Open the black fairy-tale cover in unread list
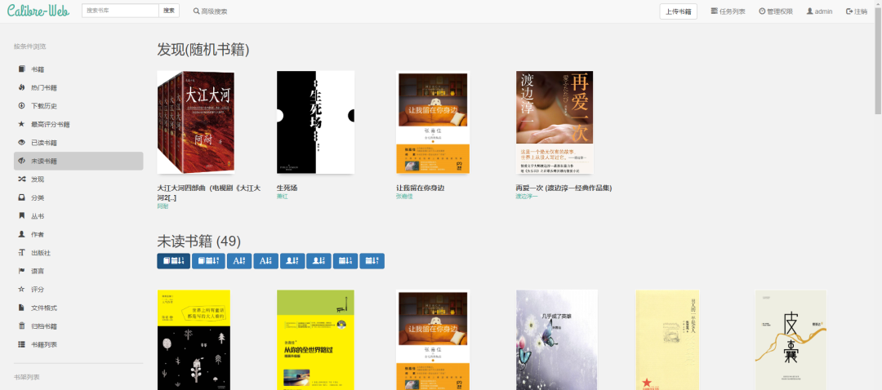882x390 pixels. (194, 340)
